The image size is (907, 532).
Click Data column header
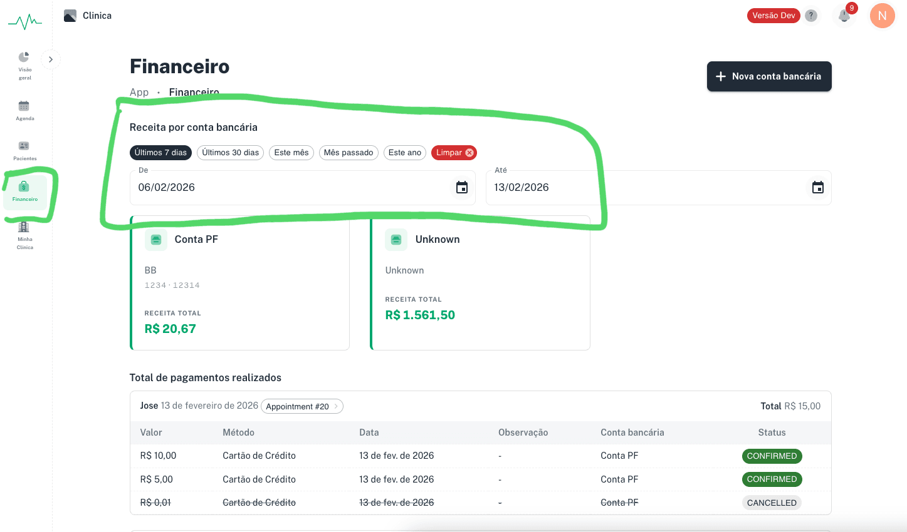pyautogui.click(x=369, y=432)
